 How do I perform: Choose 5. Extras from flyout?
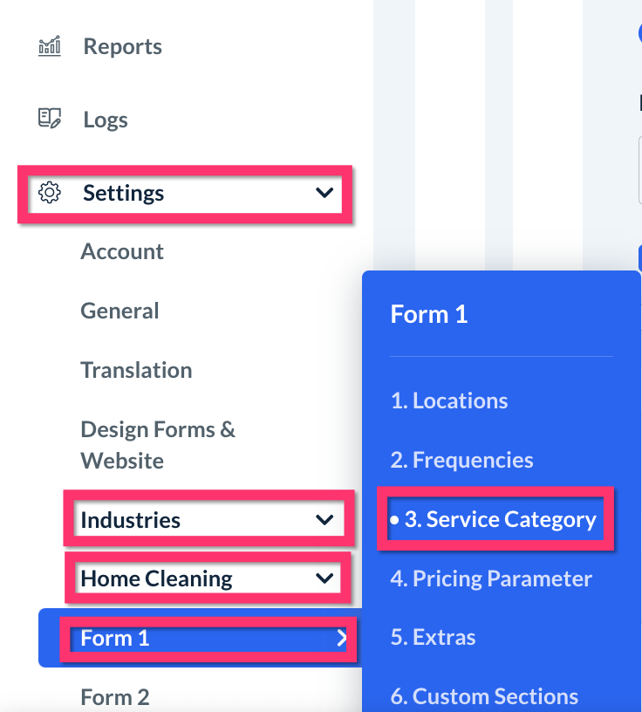434,637
